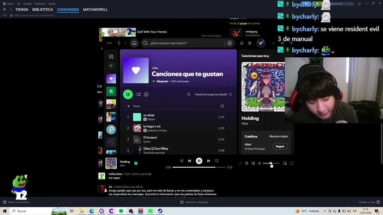Open Holding album art in side panel
The image size is (383, 215).
(x=263, y=87)
